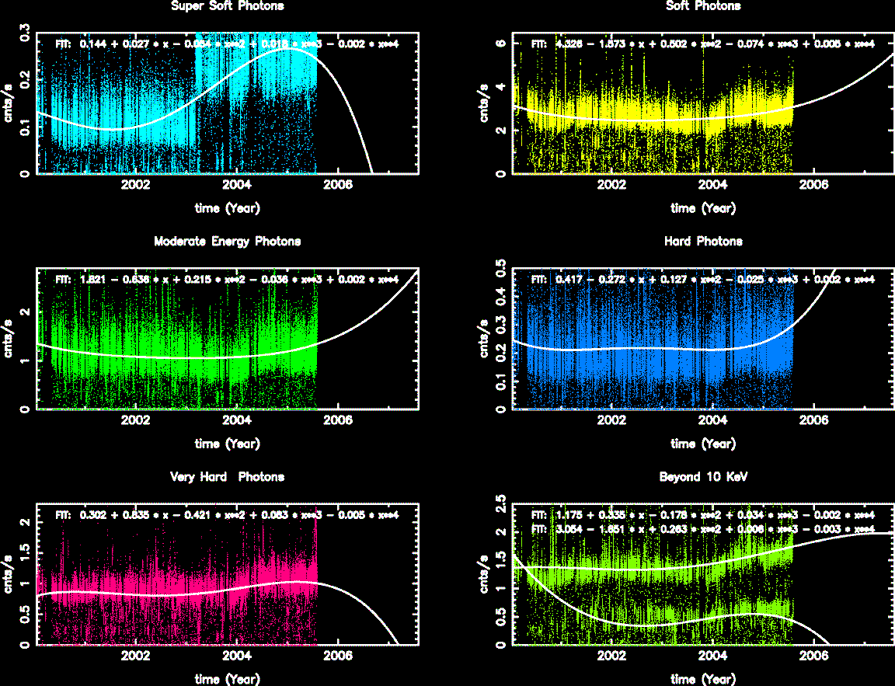
Task: Click the 2002 tick label under Beyond 10 KeV
Action: pyautogui.click(x=612, y=656)
